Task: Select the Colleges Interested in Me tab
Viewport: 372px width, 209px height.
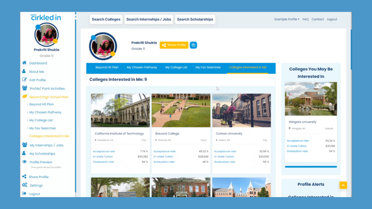Action: coord(248,67)
